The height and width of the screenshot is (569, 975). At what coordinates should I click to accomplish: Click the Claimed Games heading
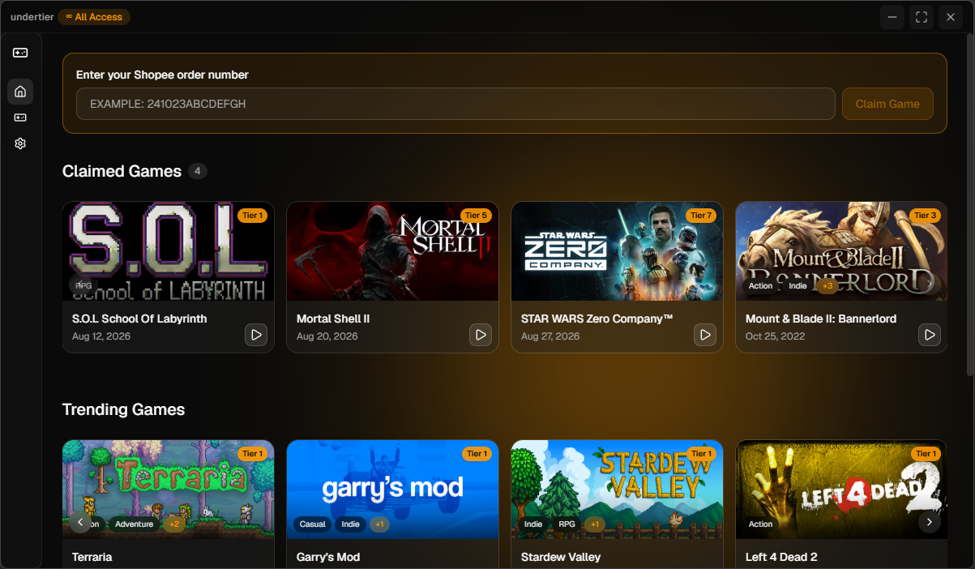coord(122,171)
